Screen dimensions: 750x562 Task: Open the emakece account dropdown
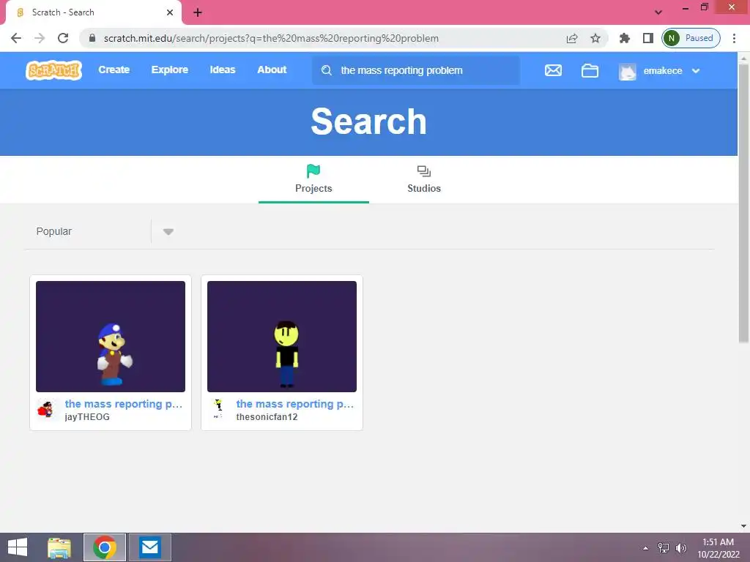[x=696, y=71]
